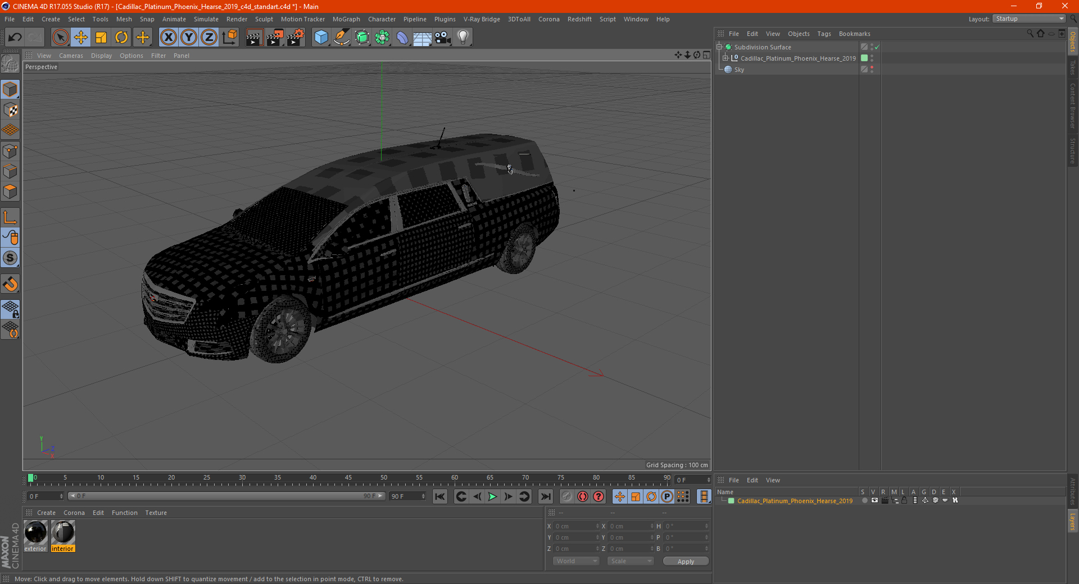This screenshot has width=1079, height=584.
Task: Open material manager Create menu
Action: [46, 513]
